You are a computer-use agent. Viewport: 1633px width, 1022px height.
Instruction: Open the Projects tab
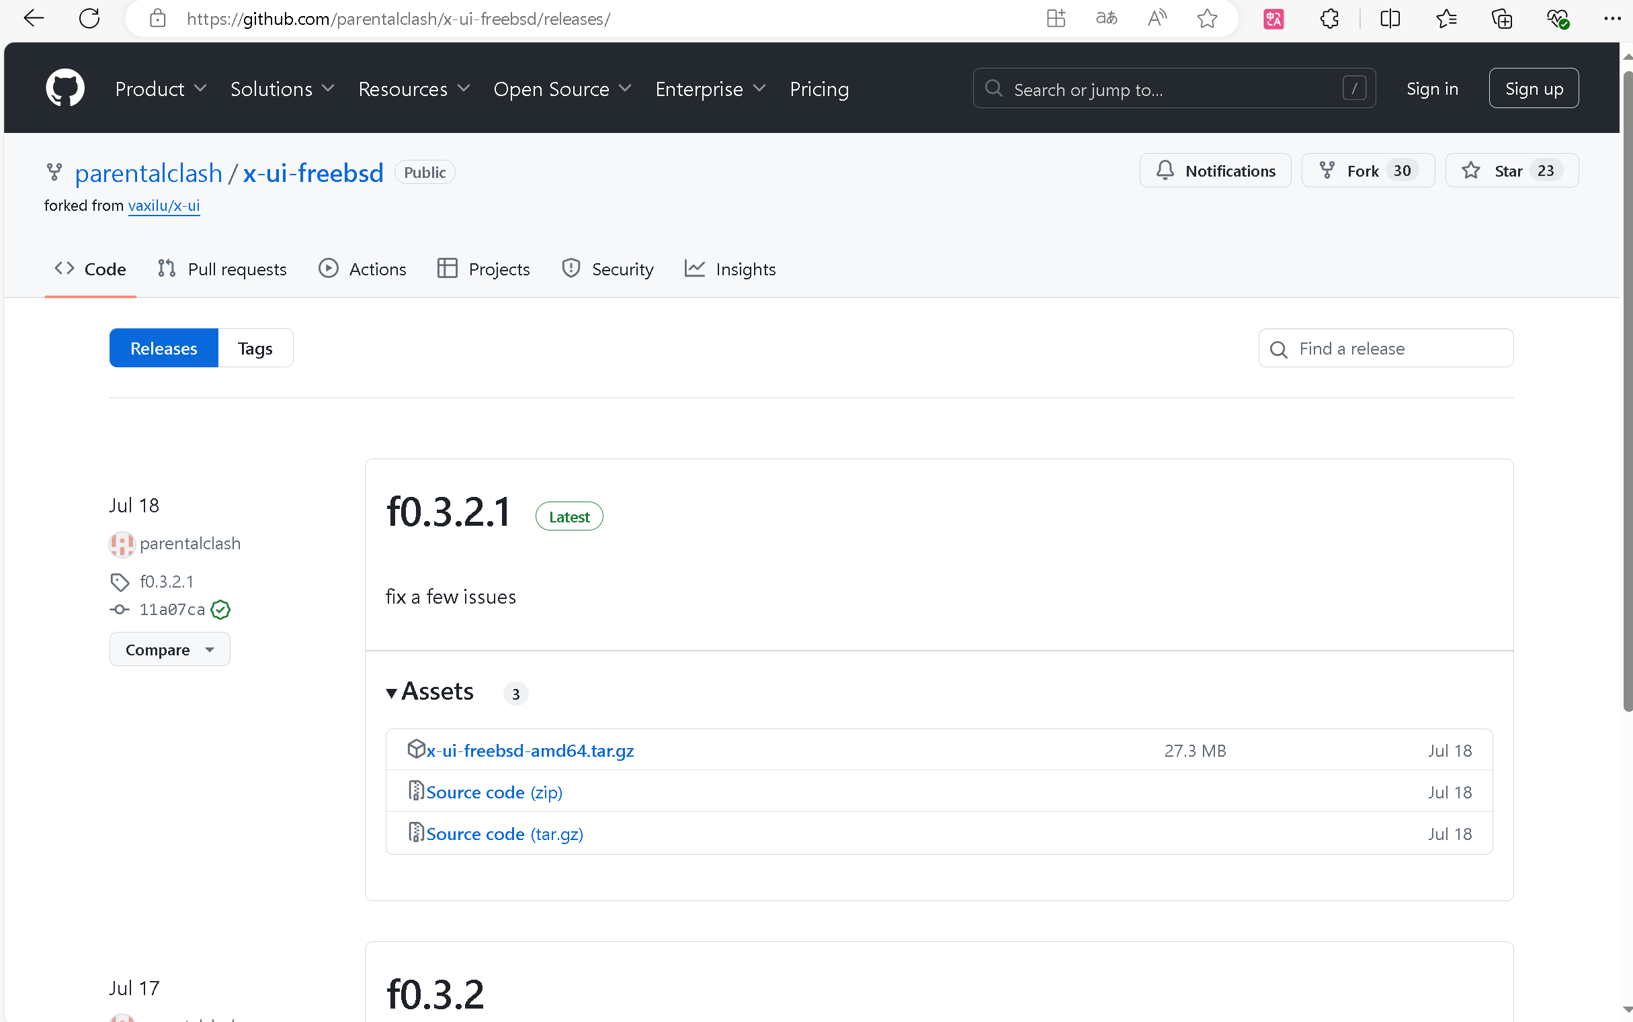point(484,269)
